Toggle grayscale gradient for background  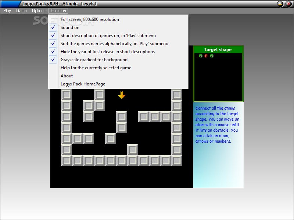[x=118, y=59]
